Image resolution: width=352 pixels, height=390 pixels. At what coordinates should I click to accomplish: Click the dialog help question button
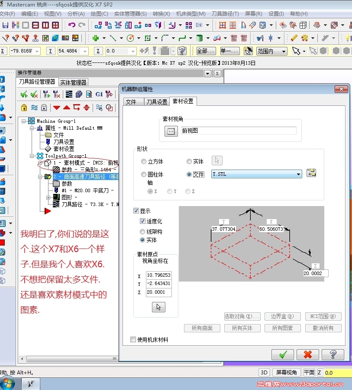[333, 354]
